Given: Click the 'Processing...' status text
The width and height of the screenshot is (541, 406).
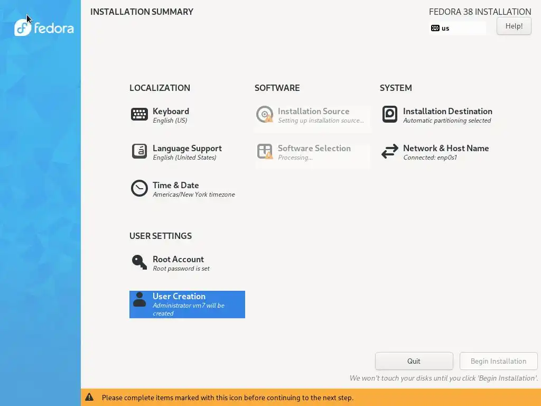Looking at the screenshot, I should (x=295, y=158).
